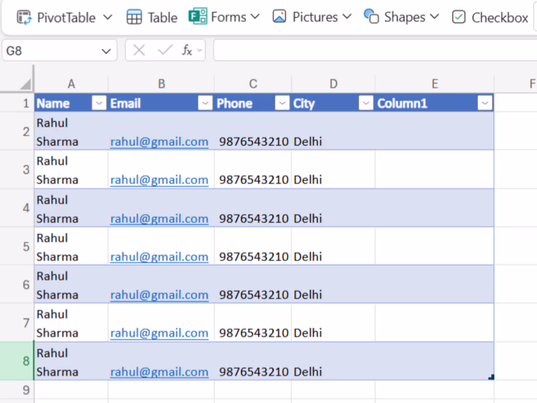
Task: Open the Forms icon in ribbon
Action: tap(197, 17)
